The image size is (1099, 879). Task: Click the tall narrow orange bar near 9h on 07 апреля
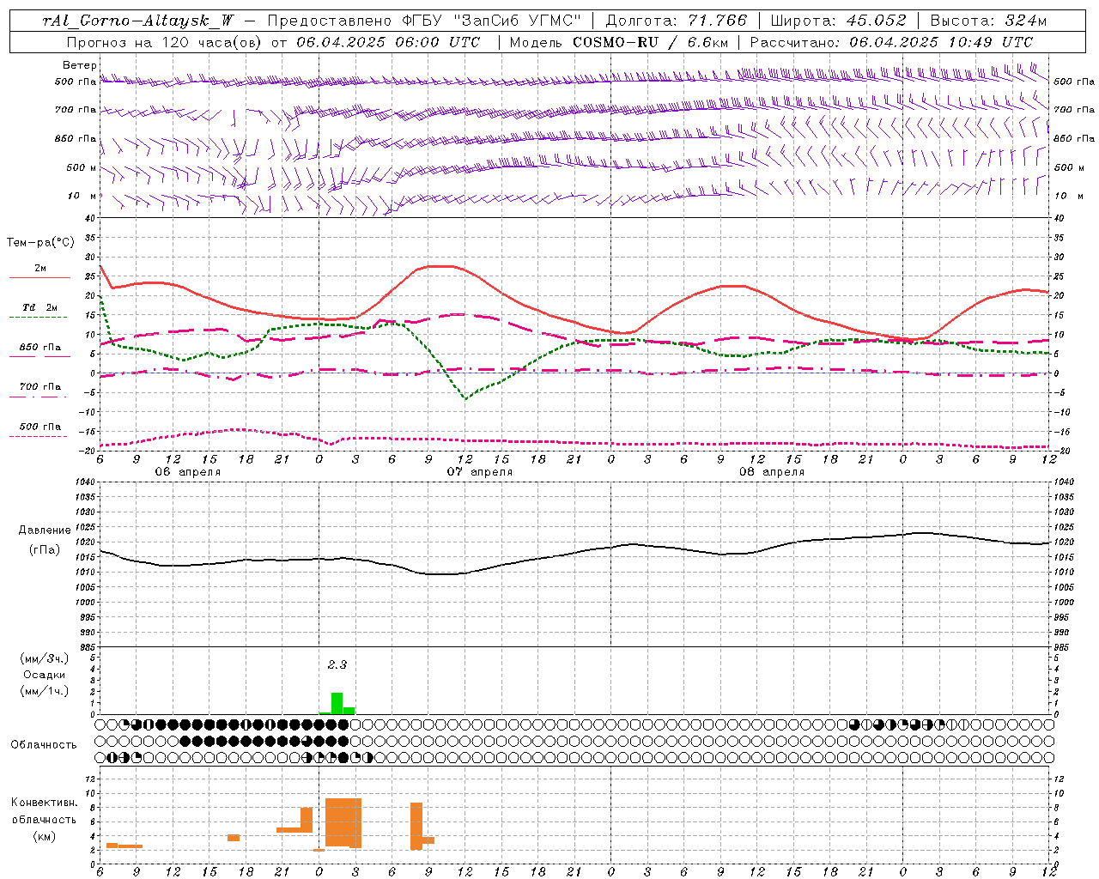(x=416, y=826)
